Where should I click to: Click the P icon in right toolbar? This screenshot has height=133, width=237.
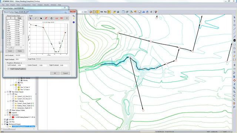pyautogui.click(x=234, y=107)
